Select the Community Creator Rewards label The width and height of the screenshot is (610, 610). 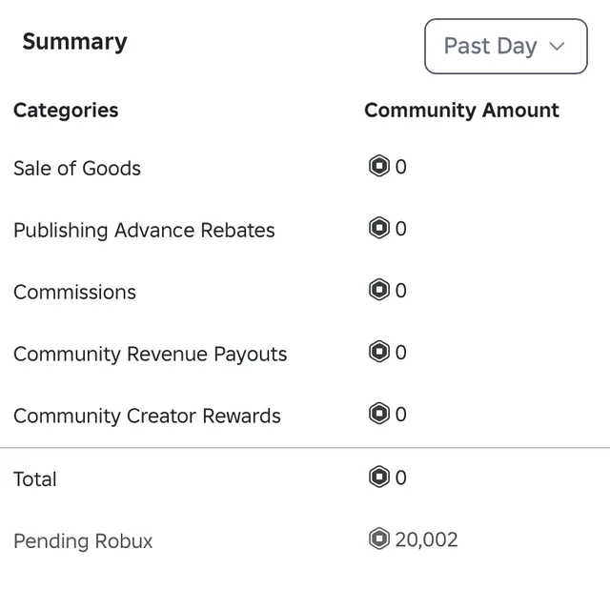point(147,416)
